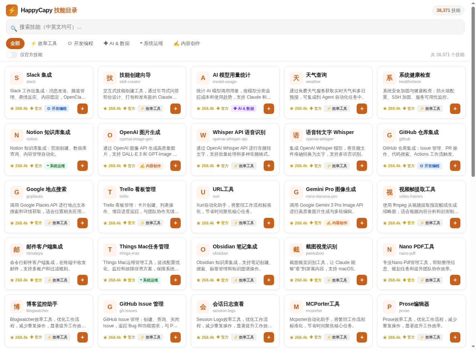Click the 全部 filter button
This screenshot has height=350, width=476.
click(x=15, y=43)
